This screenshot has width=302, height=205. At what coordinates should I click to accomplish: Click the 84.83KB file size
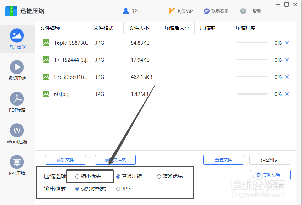pos(140,43)
